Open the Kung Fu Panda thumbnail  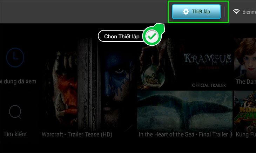pos(245,110)
